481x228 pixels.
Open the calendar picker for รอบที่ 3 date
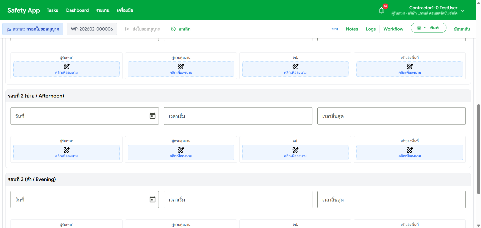[x=152, y=199]
